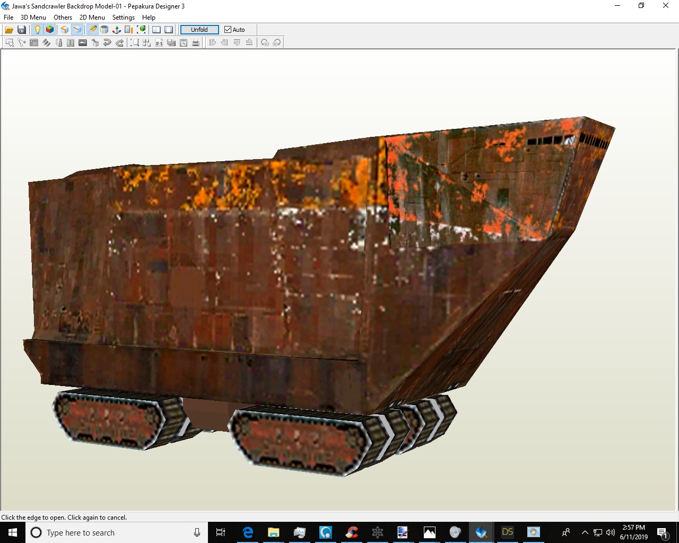Select the Text 'T' tool
Image resolution: width=679 pixels, height=543 pixels.
(x=71, y=42)
